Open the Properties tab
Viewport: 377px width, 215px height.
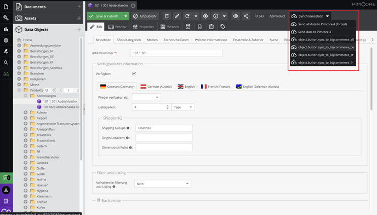tap(144, 27)
